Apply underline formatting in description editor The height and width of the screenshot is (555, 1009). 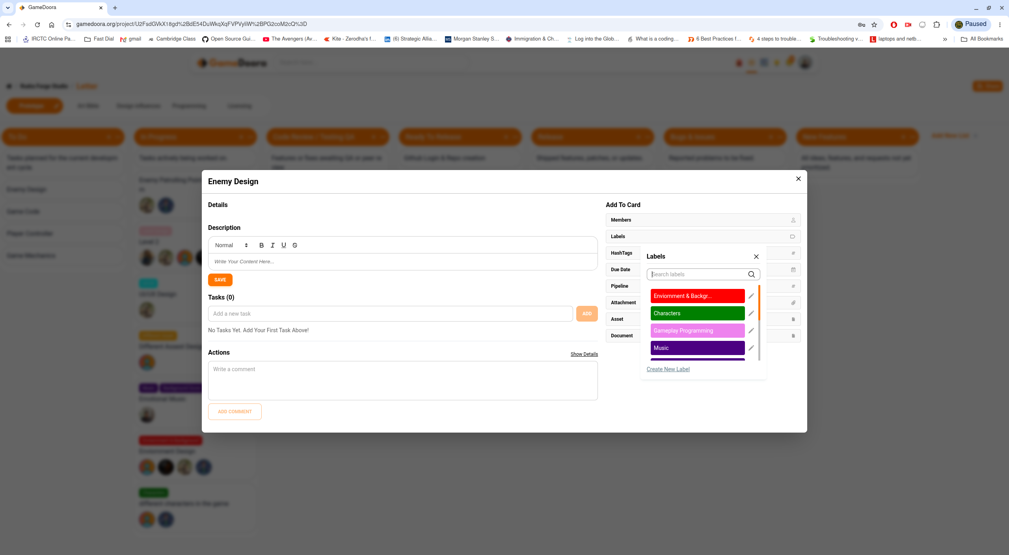coord(283,245)
